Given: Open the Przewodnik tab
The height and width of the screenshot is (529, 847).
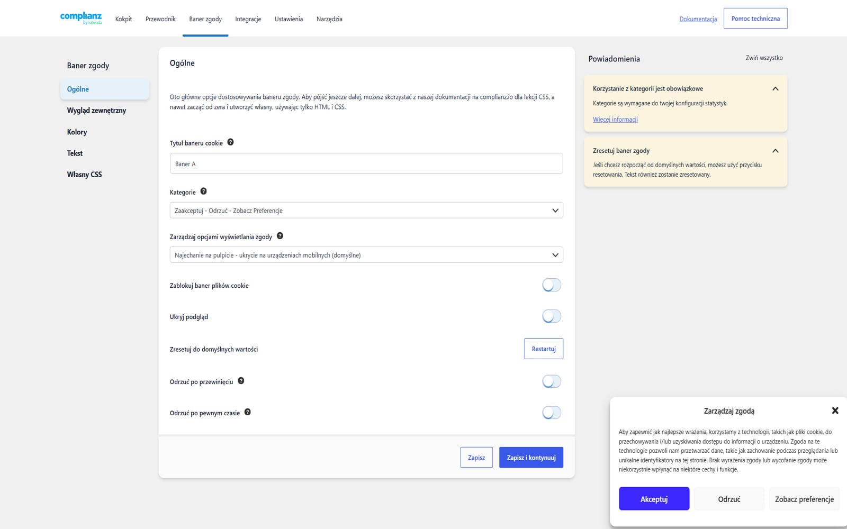Looking at the screenshot, I should click(160, 19).
